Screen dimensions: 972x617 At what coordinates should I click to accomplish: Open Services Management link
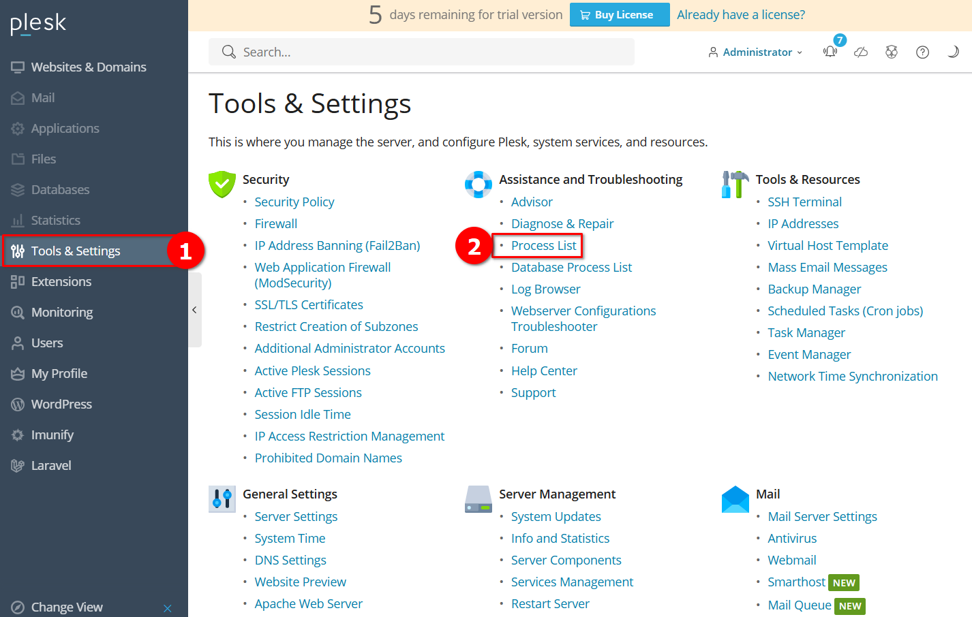pyautogui.click(x=573, y=582)
